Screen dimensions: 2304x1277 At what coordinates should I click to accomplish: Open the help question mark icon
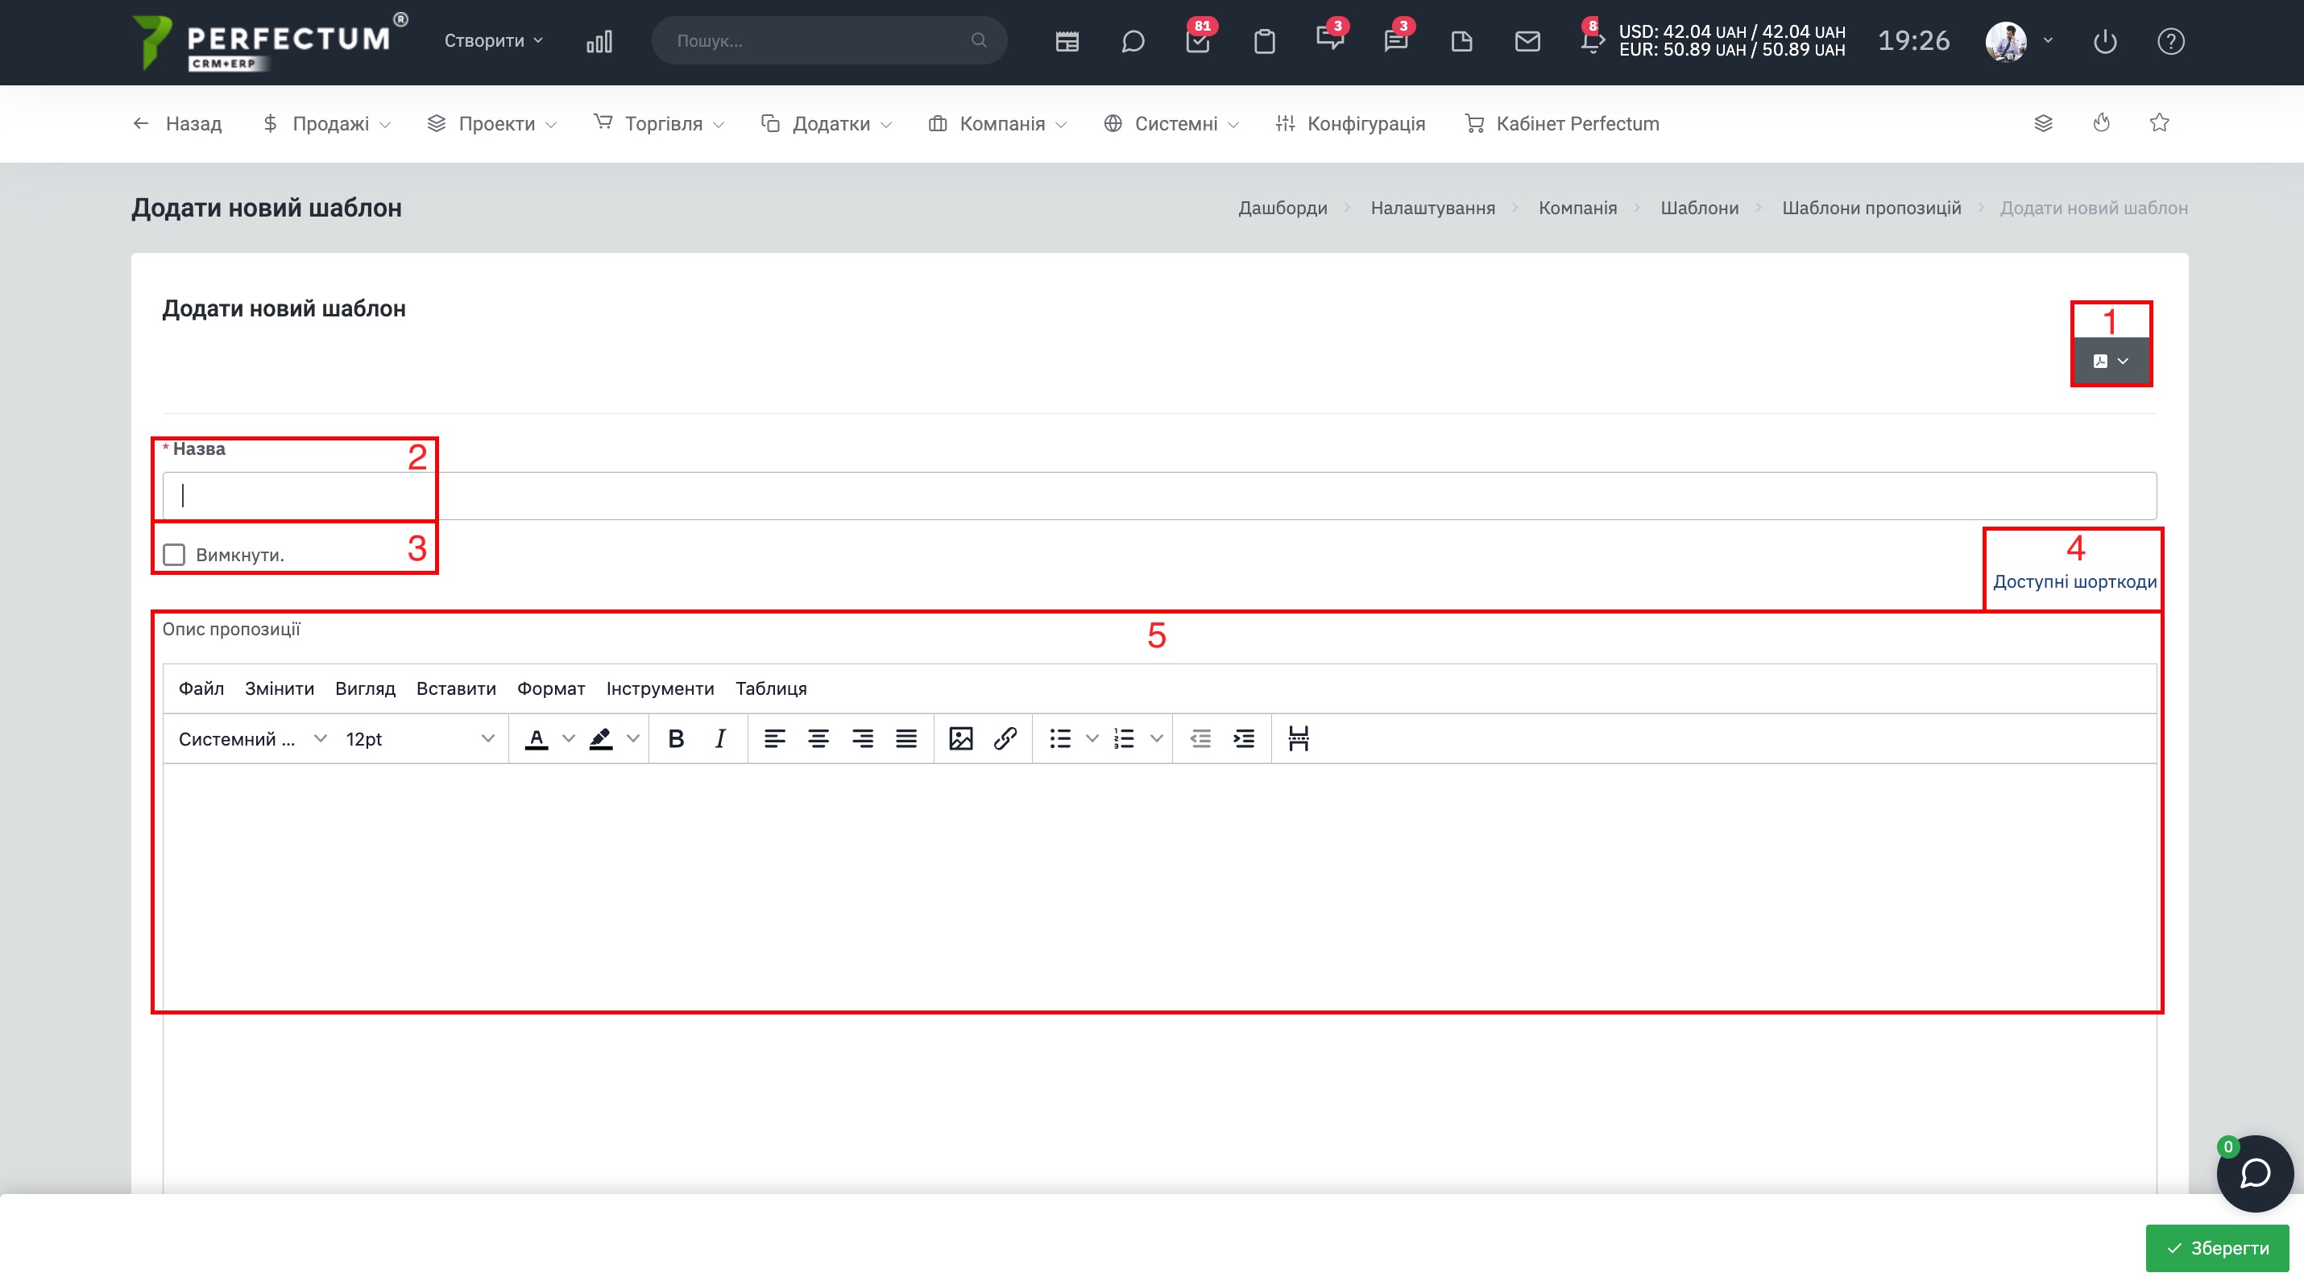tap(2171, 41)
